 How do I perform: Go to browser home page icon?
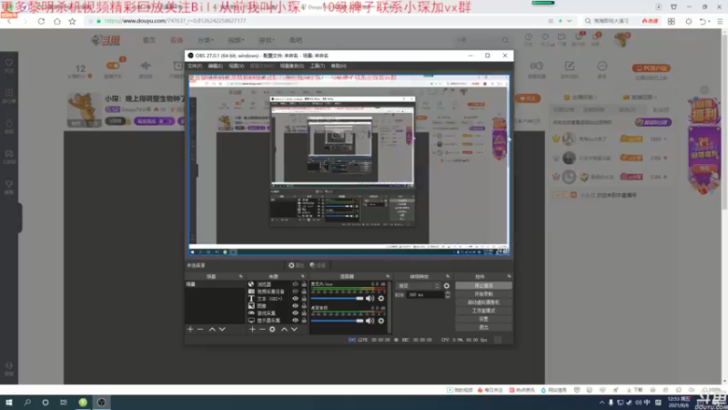pyautogui.click(x=56, y=21)
